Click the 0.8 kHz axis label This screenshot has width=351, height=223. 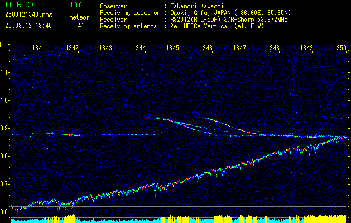pyautogui.click(x=4, y=156)
